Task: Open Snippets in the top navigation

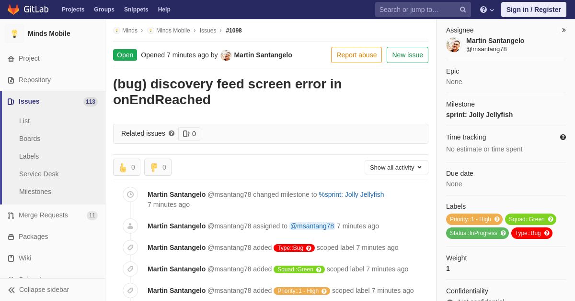Action: tap(136, 10)
